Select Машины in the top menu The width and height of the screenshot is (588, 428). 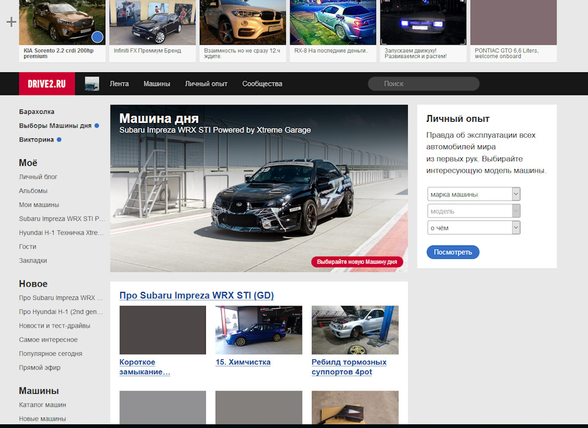pos(157,83)
